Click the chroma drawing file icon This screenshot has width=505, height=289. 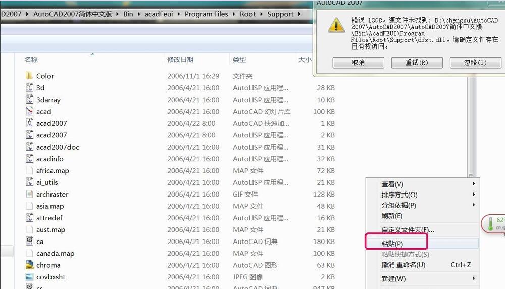point(30,265)
